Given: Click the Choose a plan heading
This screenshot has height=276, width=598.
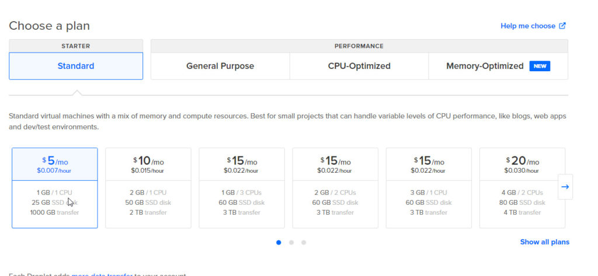Looking at the screenshot, I should pyautogui.click(x=50, y=26).
